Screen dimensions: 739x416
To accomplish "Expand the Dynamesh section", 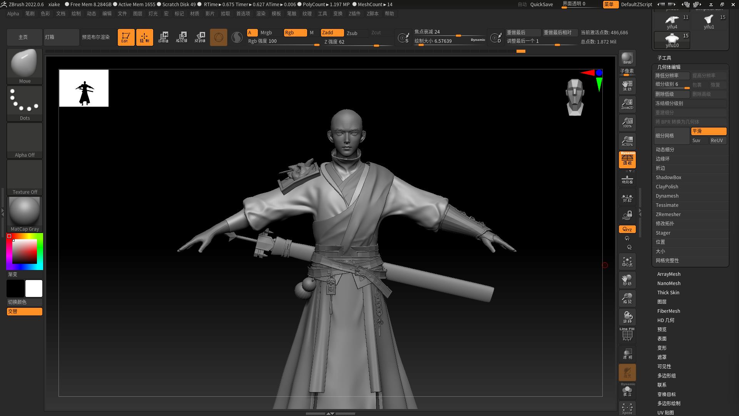I will click(x=667, y=196).
